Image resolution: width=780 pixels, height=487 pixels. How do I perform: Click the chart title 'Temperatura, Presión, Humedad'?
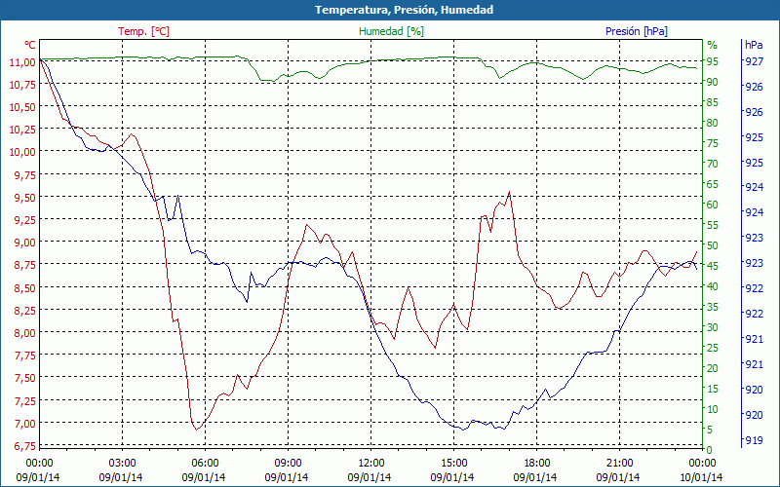405,10
